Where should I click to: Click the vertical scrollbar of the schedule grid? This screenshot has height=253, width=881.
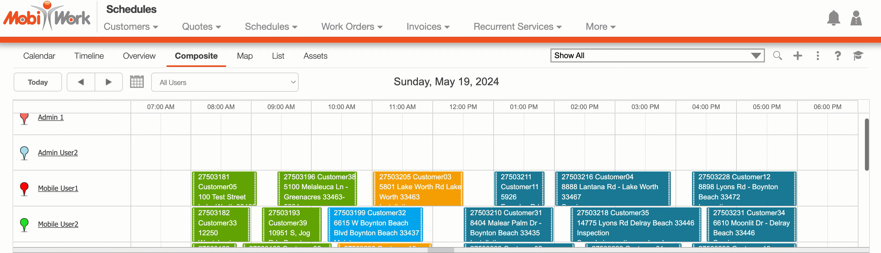click(x=867, y=144)
